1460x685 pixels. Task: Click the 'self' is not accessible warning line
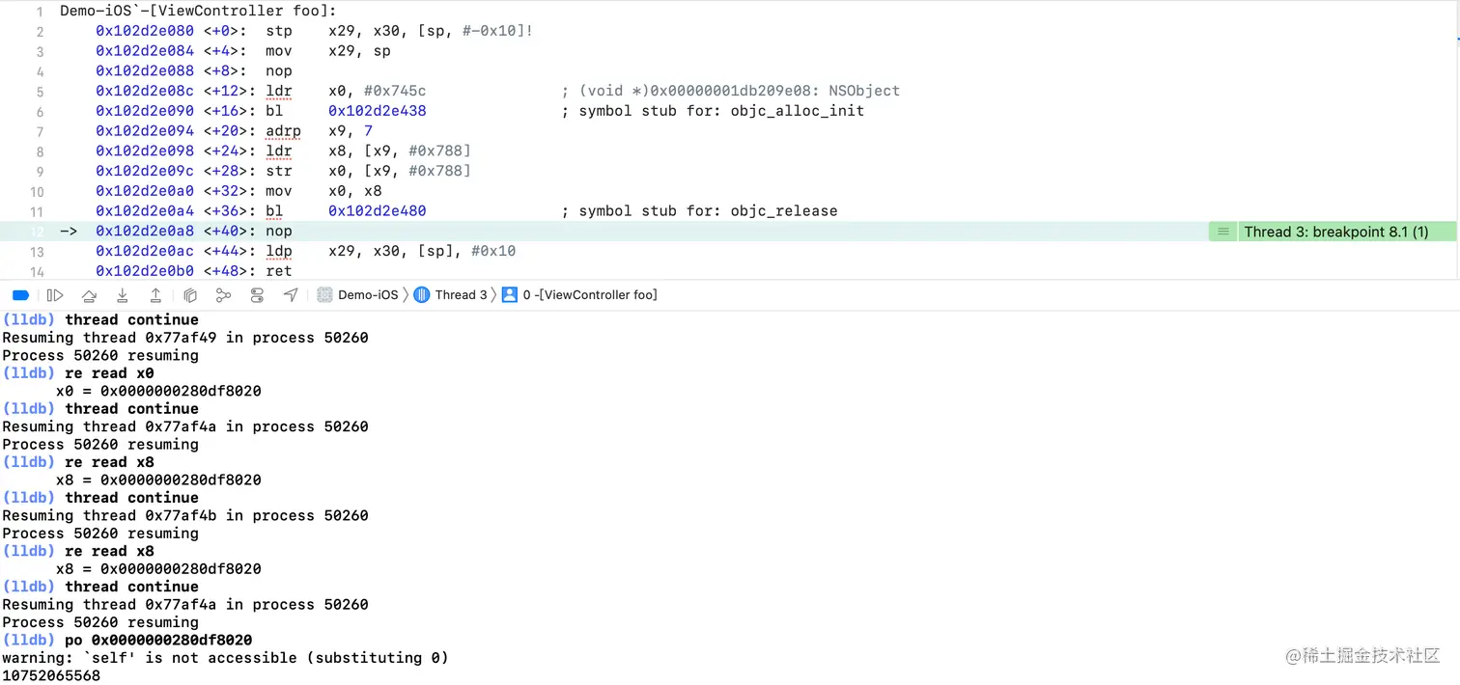pos(225,658)
